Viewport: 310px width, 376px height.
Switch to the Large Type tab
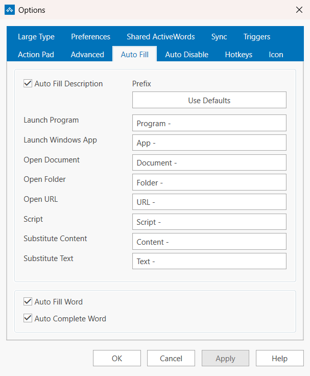coord(36,37)
